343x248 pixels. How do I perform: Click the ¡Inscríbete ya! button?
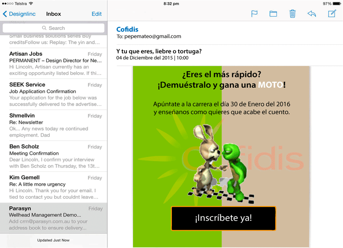point(223,218)
